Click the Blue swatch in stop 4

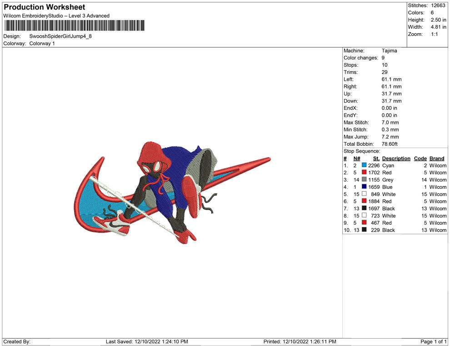(364, 187)
